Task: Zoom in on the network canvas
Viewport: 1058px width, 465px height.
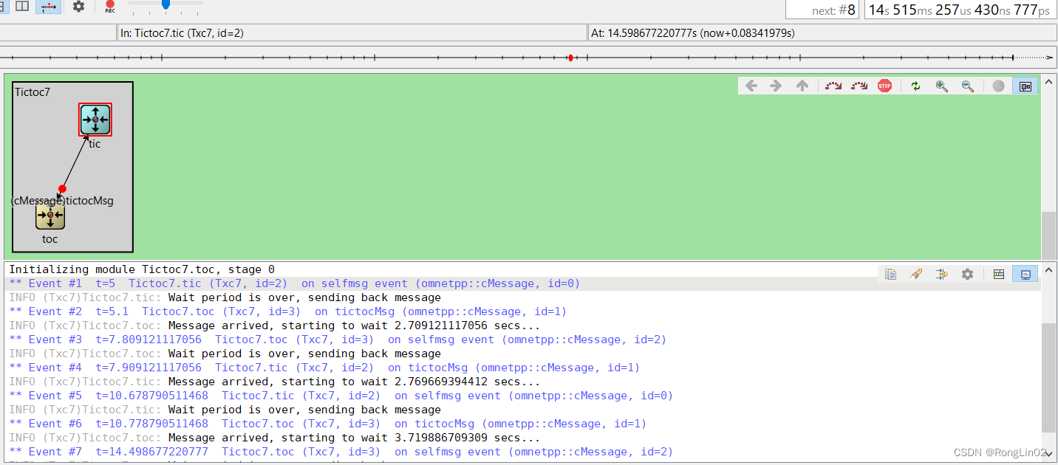Action: 941,86
